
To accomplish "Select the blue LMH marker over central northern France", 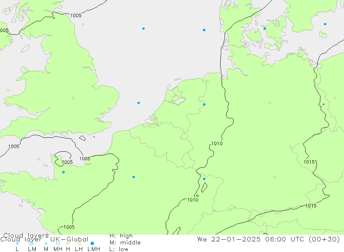I will (133, 177).
